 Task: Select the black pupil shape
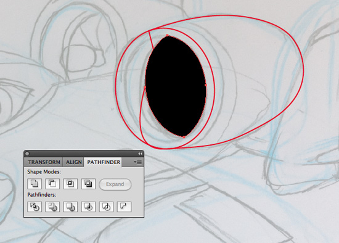point(175,86)
